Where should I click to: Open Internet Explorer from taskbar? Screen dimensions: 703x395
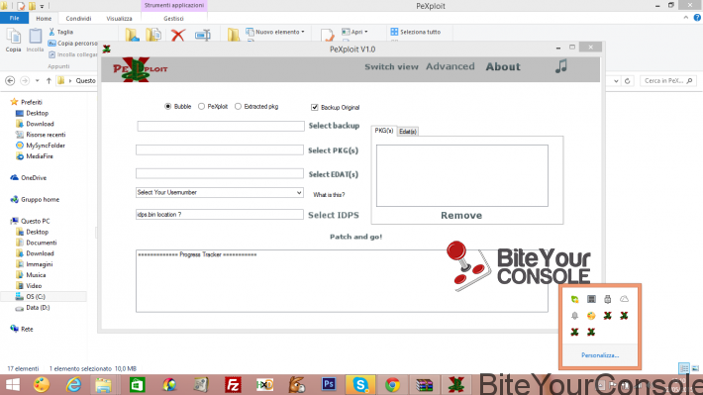(73, 385)
